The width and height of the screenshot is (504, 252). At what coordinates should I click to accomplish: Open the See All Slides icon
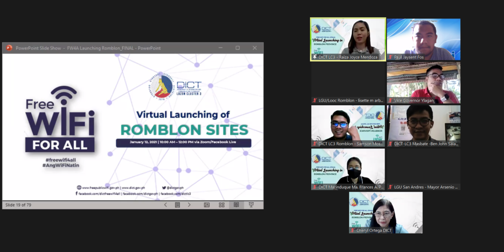tap(177, 205)
